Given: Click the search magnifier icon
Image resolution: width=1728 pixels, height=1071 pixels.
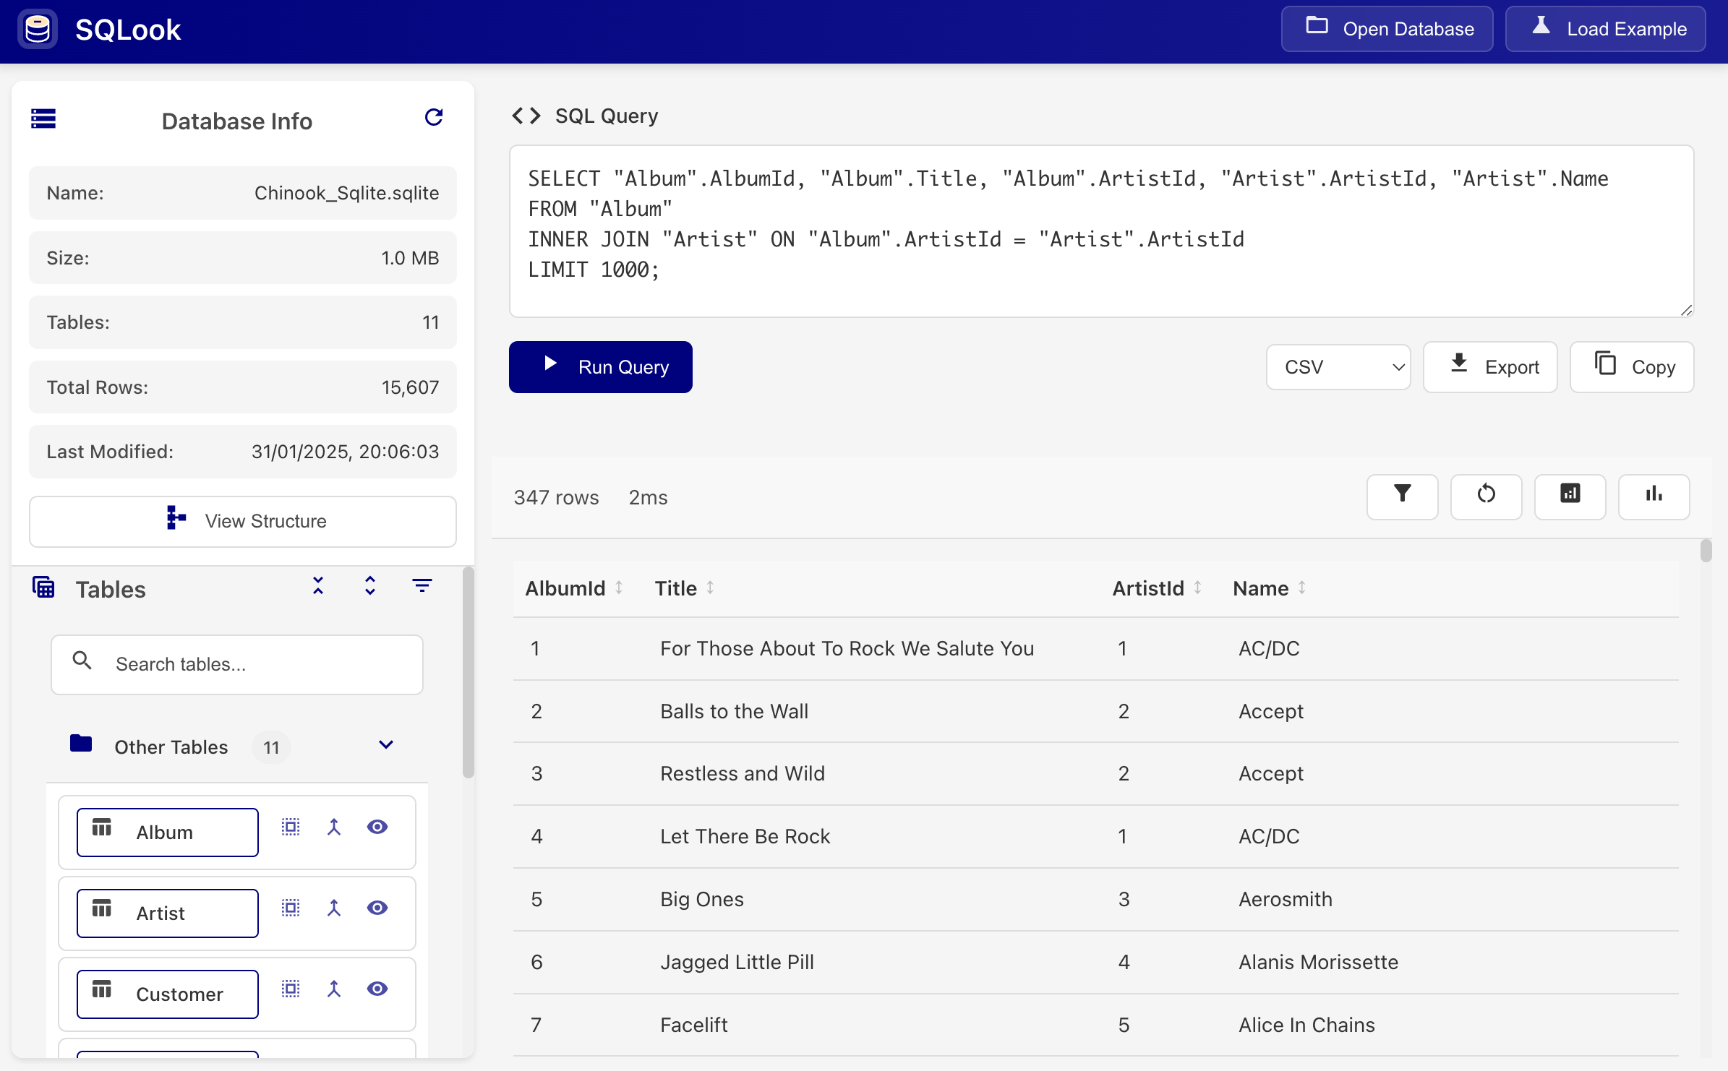Looking at the screenshot, I should pos(82,660).
